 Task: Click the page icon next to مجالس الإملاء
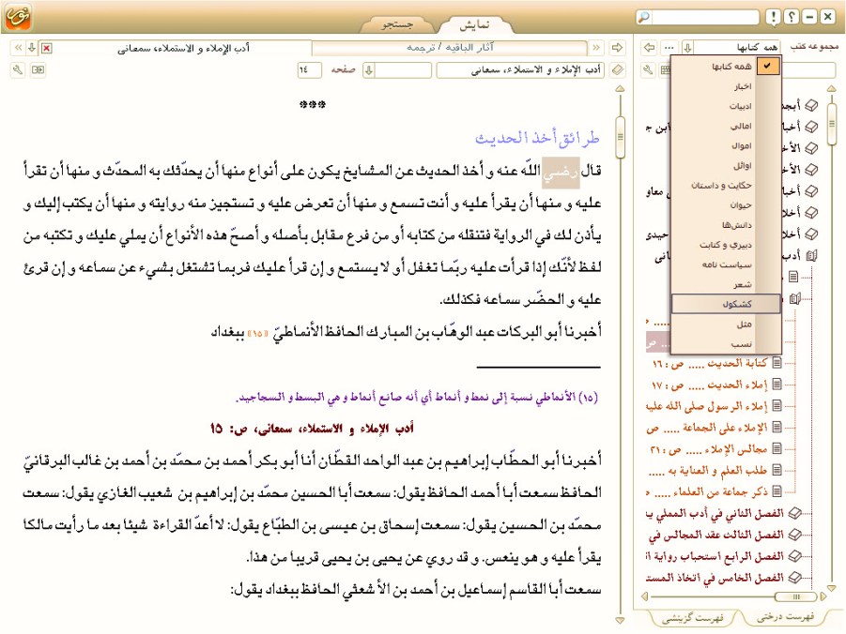777,448
